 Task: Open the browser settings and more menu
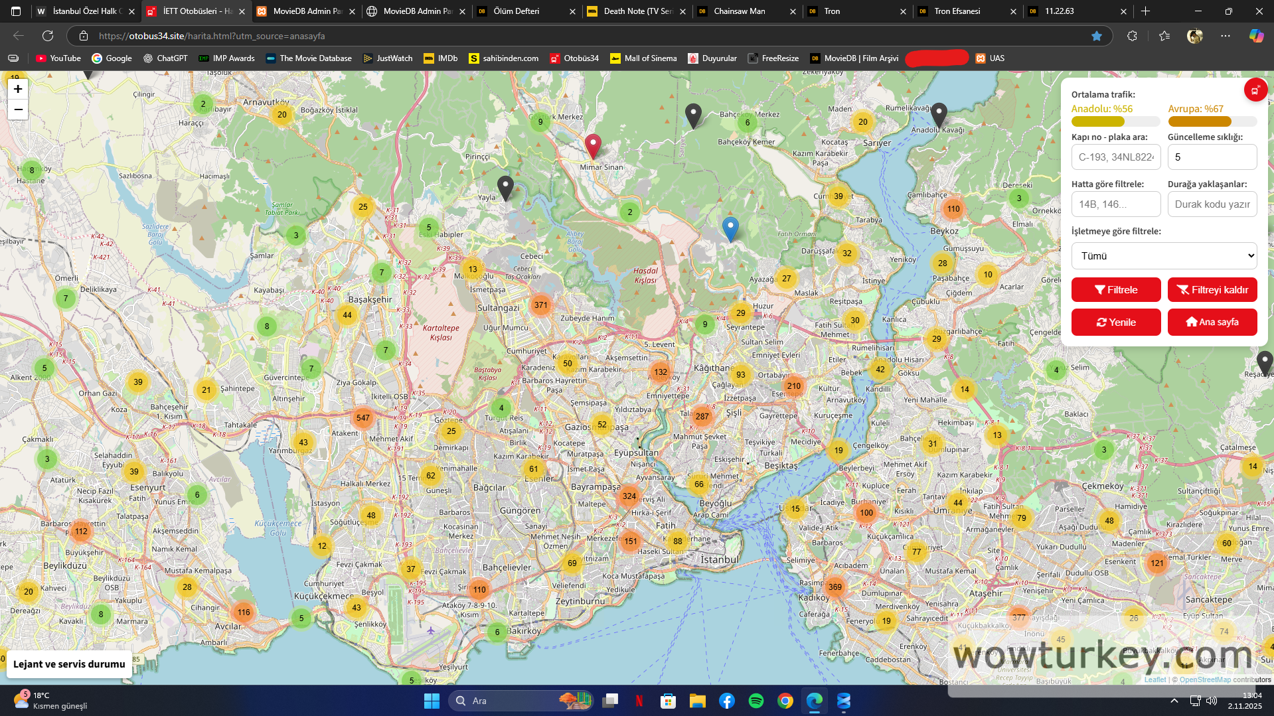(x=1225, y=36)
